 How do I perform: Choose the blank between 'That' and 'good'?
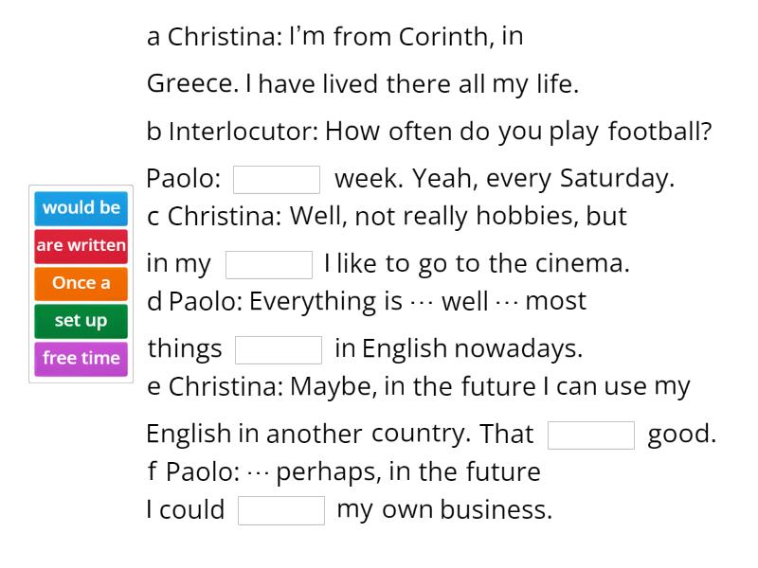coord(591,435)
